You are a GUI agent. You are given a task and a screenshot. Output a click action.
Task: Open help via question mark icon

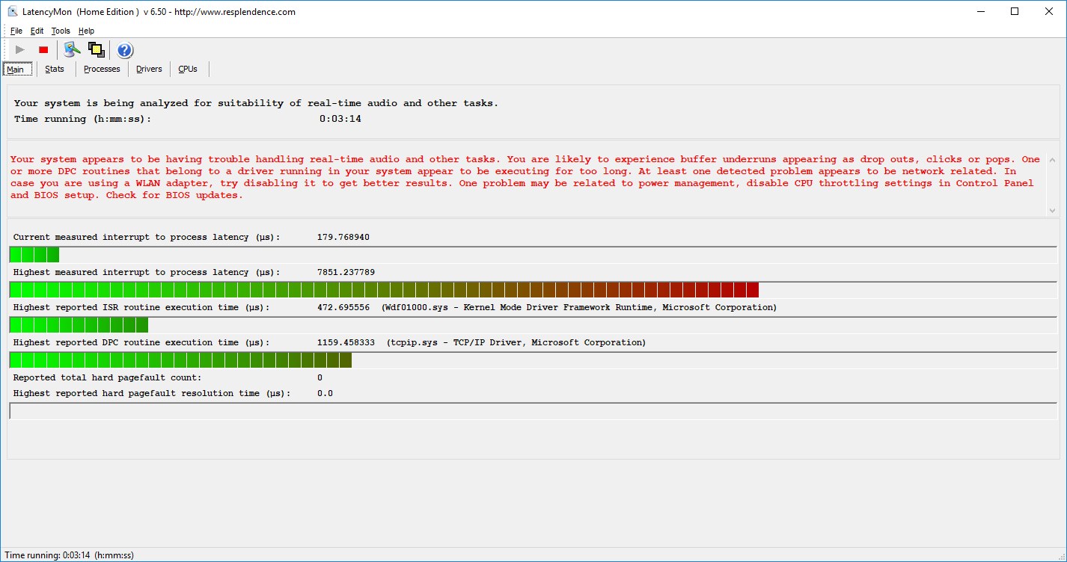(x=125, y=50)
